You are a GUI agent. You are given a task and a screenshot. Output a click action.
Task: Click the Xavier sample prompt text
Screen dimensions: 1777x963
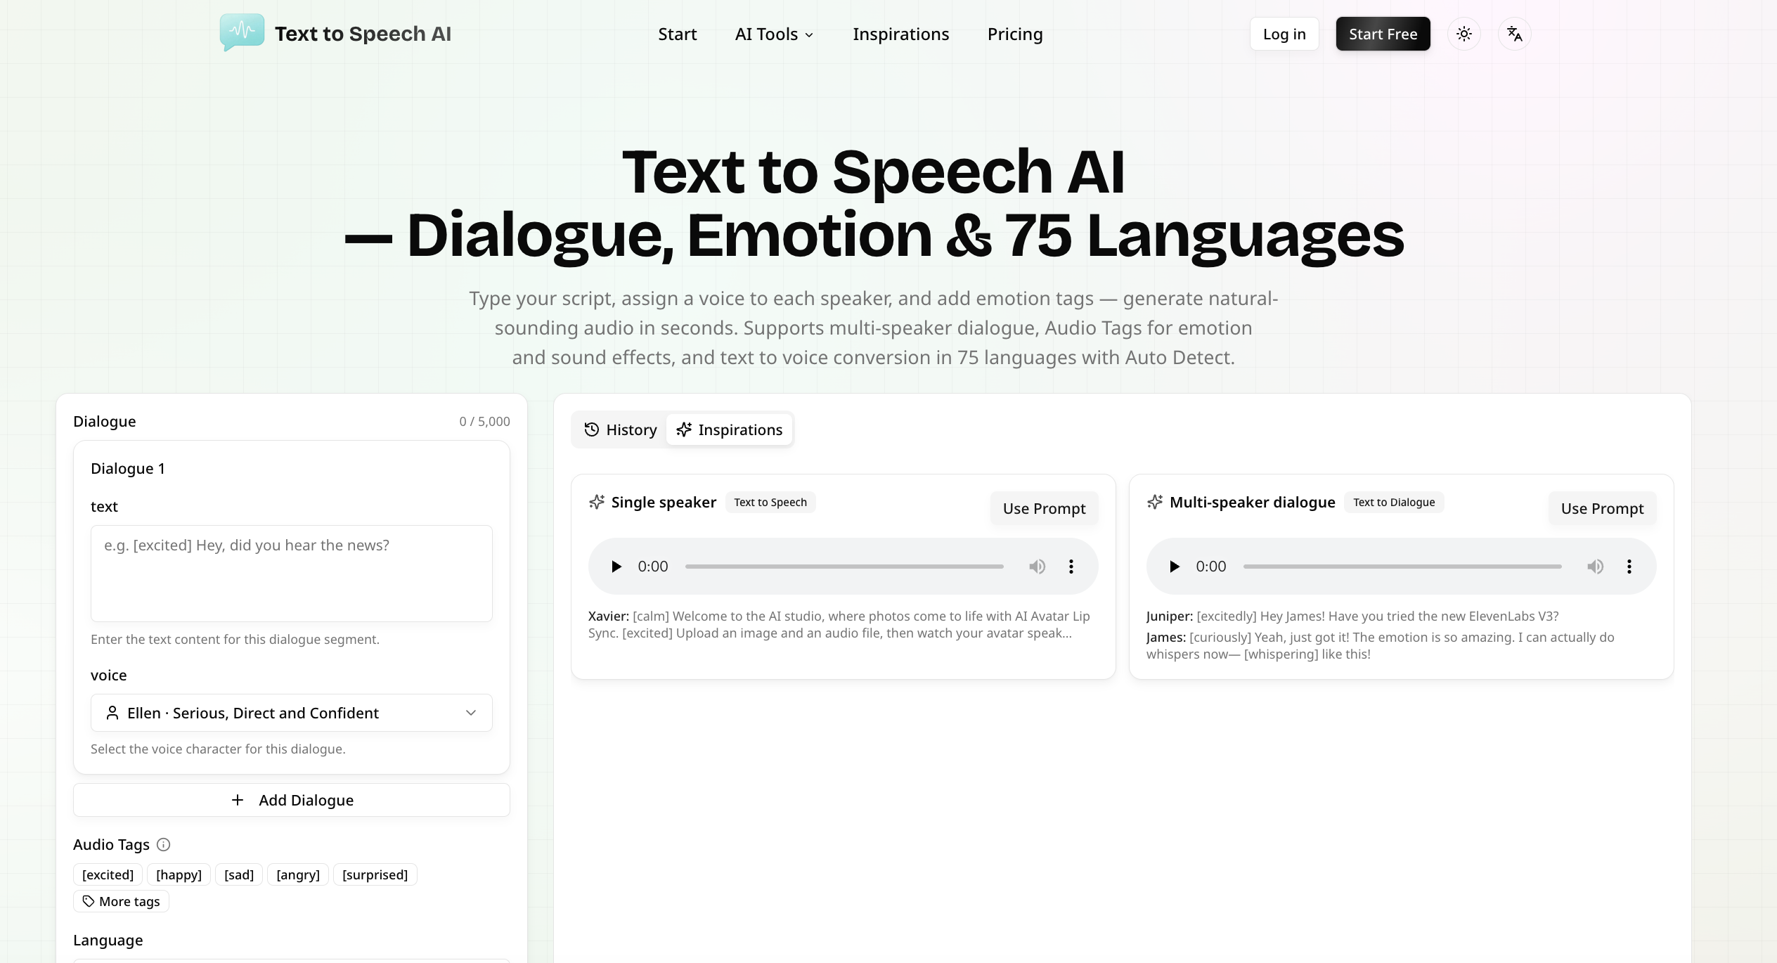coord(839,624)
